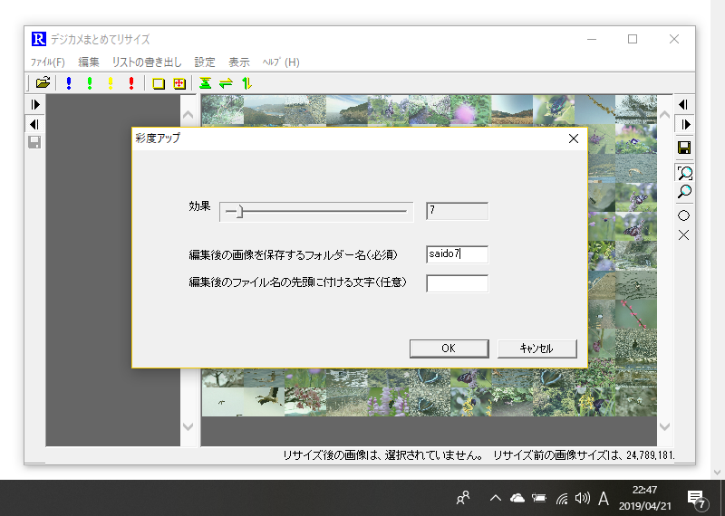Open folder icon in the main toolbar
The width and height of the screenshot is (725, 516).
click(43, 83)
